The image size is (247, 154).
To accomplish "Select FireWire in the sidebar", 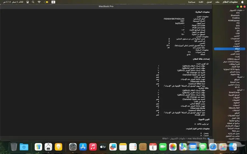I will click(236, 18).
